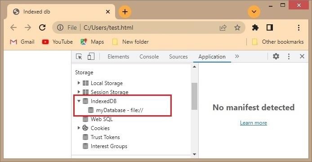Expand the Local Storage tree node
The height and width of the screenshot is (162, 312).
[x=79, y=83]
